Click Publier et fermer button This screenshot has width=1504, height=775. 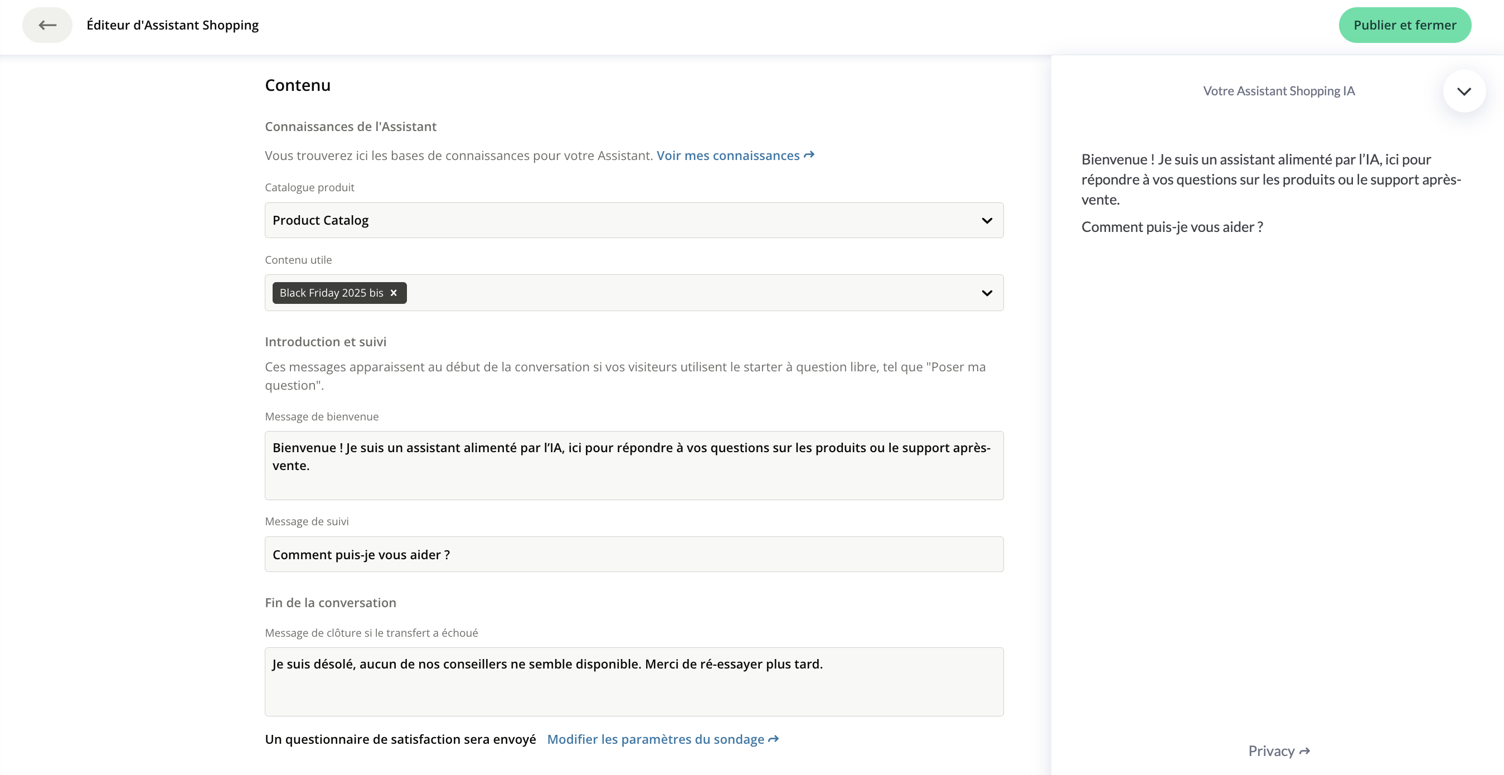pyautogui.click(x=1404, y=25)
